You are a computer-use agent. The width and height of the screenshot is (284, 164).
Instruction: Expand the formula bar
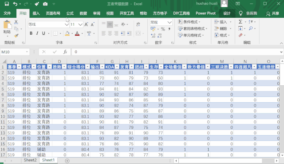click(281, 52)
